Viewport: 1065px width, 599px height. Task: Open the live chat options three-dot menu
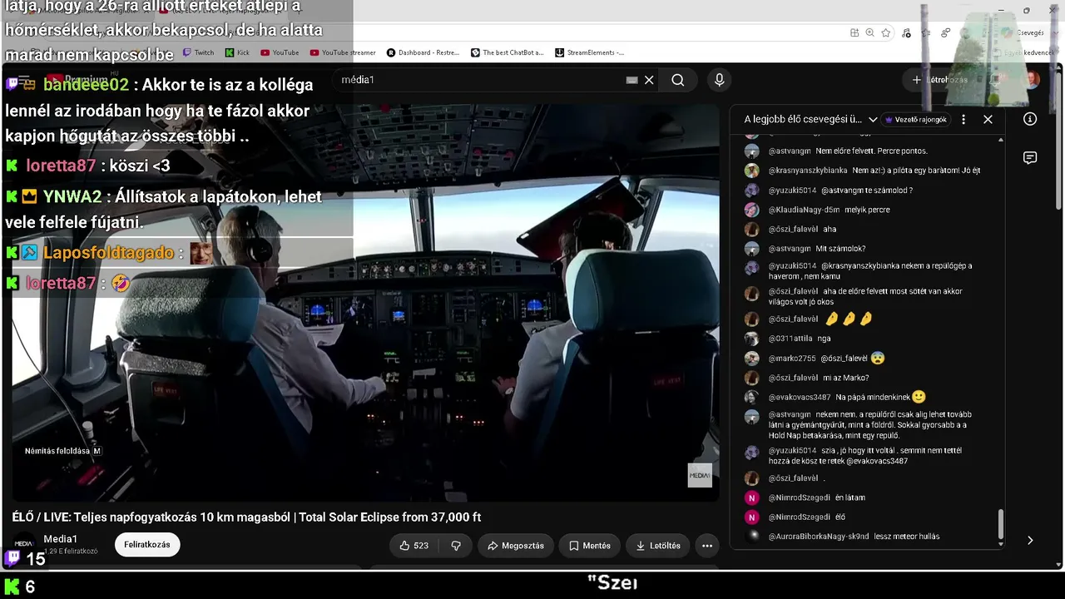(963, 119)
